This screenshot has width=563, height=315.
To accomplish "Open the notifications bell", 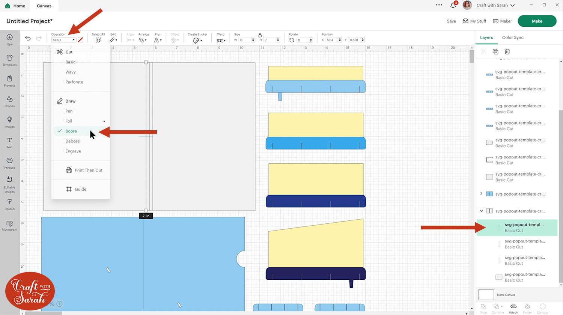I will 453,5.
